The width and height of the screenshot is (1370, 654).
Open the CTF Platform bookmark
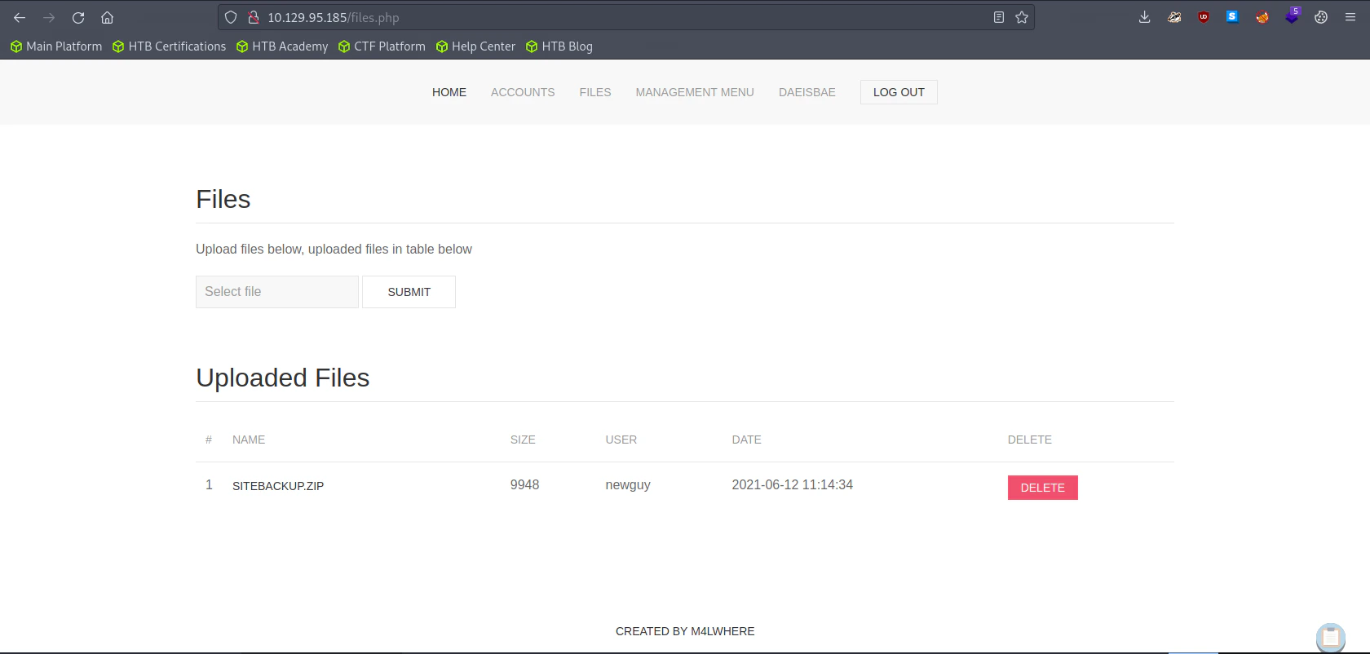click(x=382, y=46)
